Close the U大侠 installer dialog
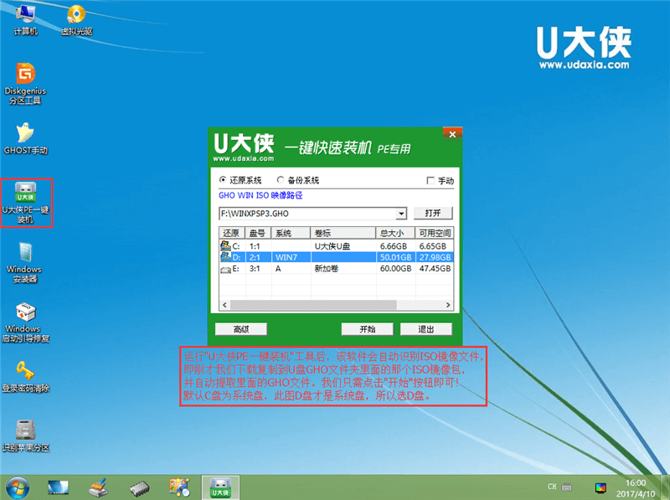The height and width of the screenshot is (500, 670). point(452,134)
